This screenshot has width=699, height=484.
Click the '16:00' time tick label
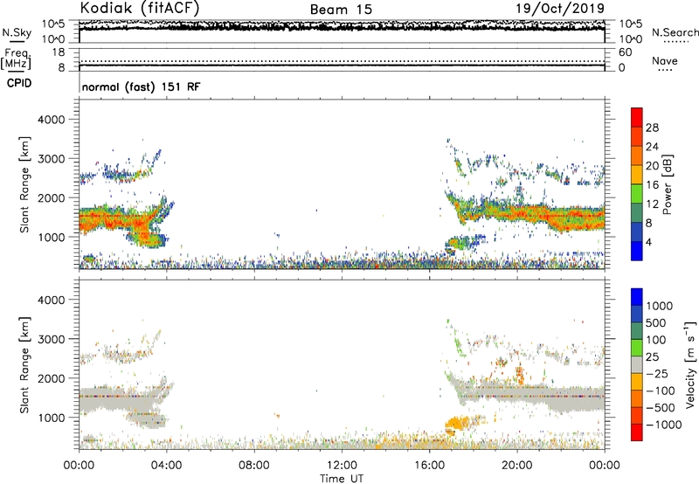429,466
